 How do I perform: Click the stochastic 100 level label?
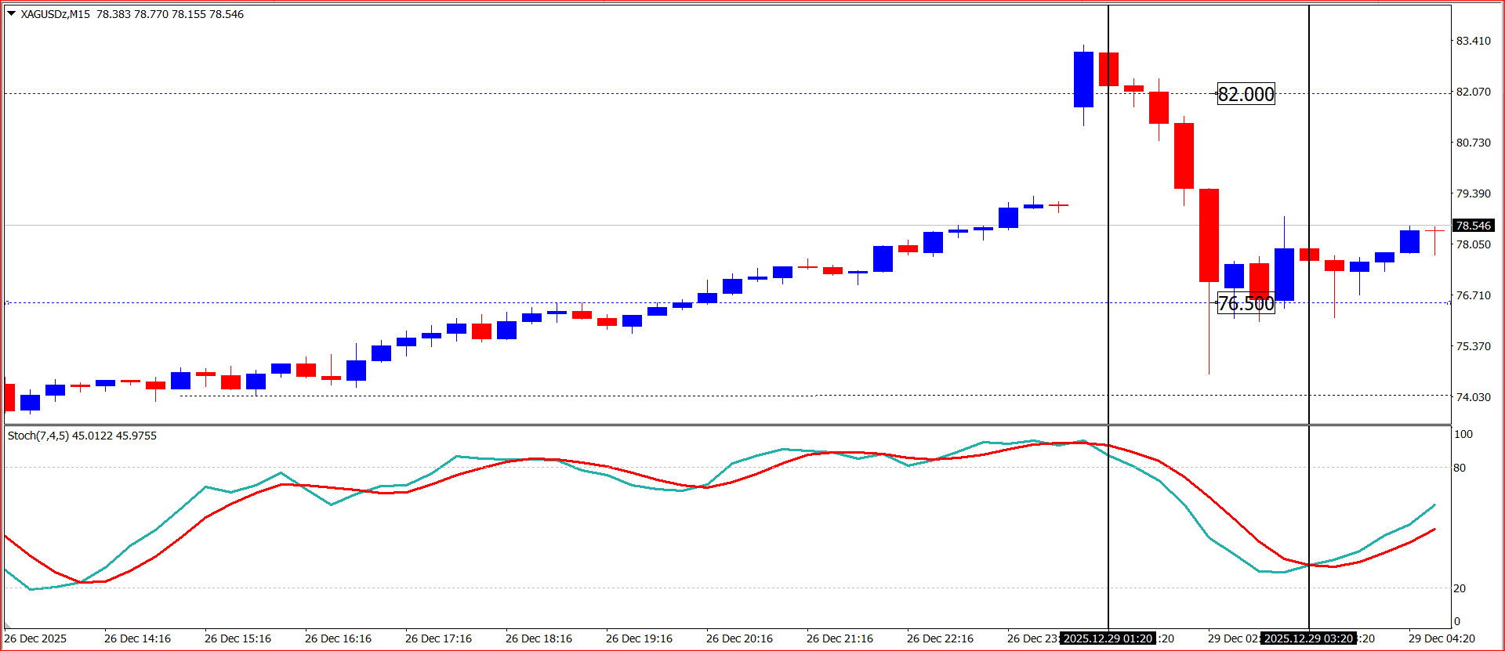(x=1463, y=434)
